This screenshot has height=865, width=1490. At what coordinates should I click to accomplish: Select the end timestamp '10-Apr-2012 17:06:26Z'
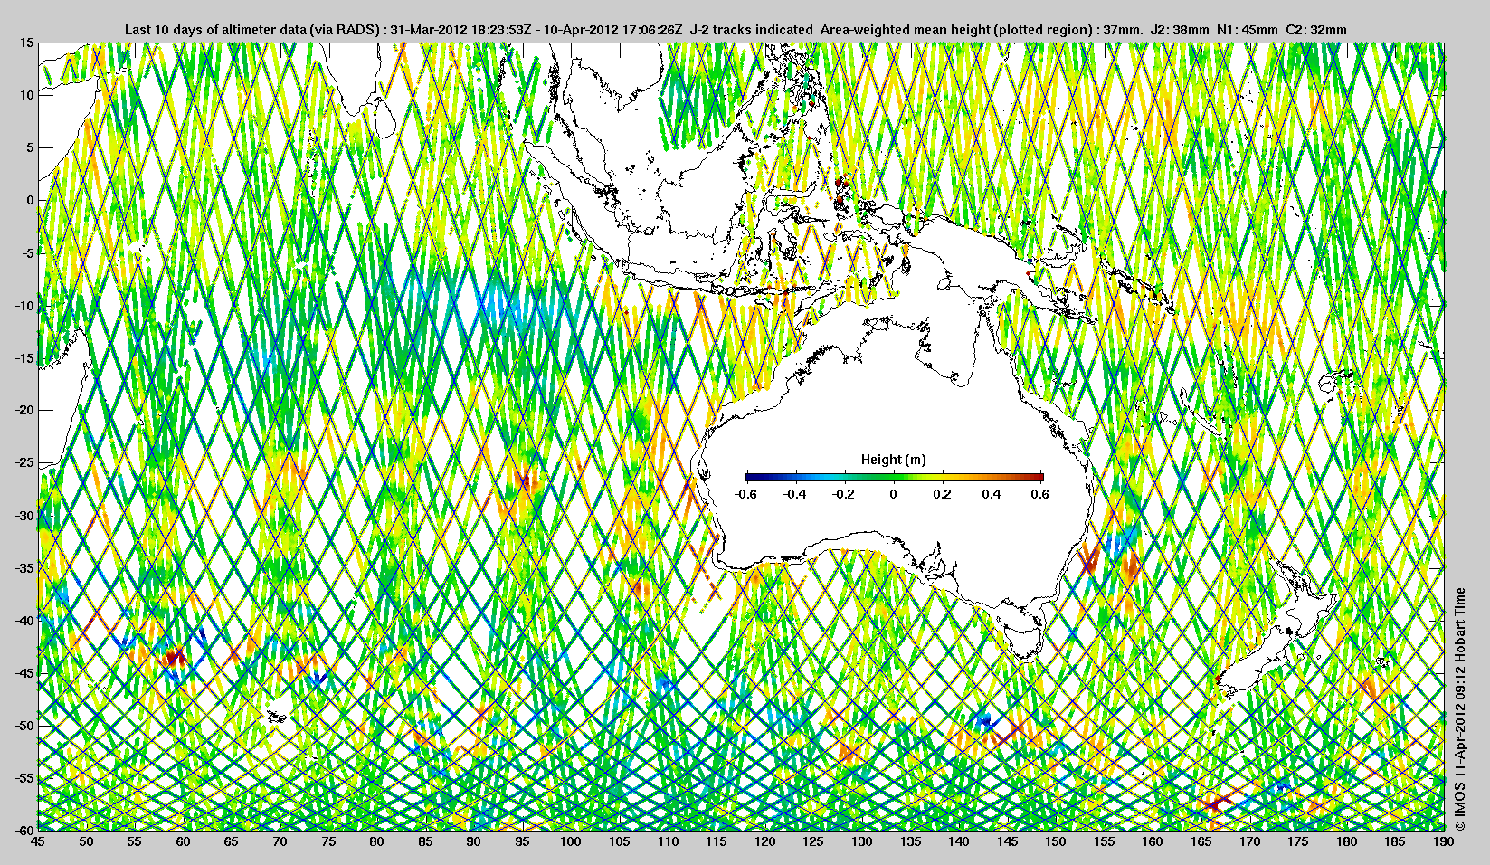[x=613, y=30]
